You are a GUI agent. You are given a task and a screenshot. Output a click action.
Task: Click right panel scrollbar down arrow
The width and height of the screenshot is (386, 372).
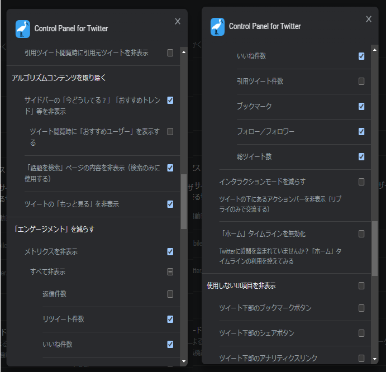(x=375, y=359)
